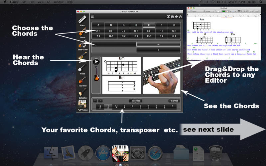This screenshot has height=166, width=266.
Task: Open the font style dropdown in Untitled editor
Action: click(210, 11)
